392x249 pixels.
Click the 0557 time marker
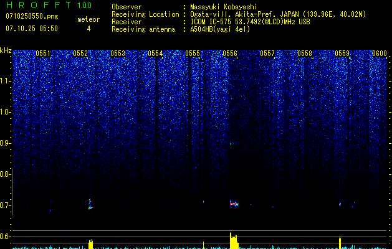267,54
